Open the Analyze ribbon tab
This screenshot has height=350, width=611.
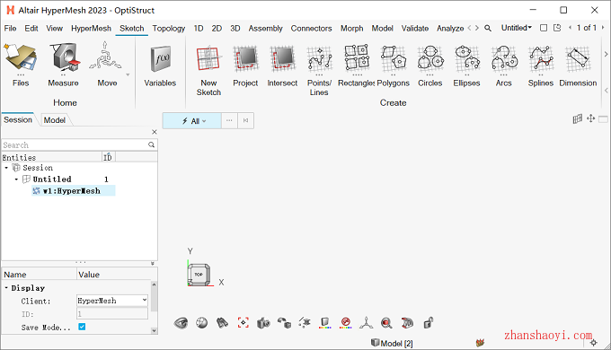(450, 29)
